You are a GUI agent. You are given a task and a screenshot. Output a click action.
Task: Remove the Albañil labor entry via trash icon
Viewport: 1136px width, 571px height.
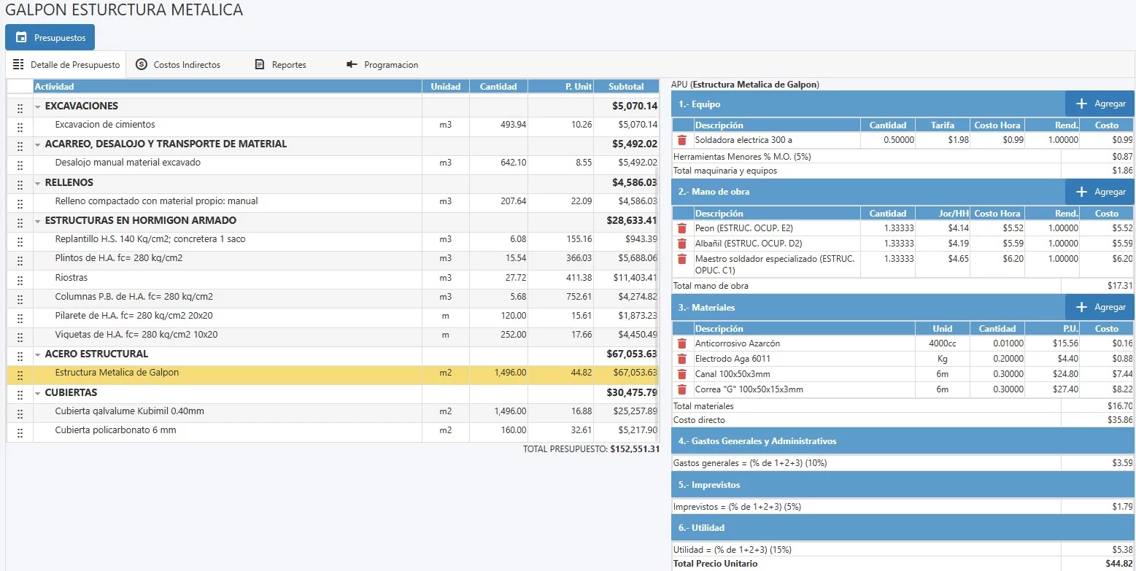pos(681,244)
